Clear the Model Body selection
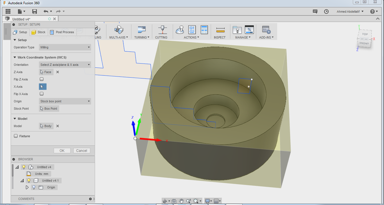This screenshot has height=205, width=384. [x=58, y=126]
